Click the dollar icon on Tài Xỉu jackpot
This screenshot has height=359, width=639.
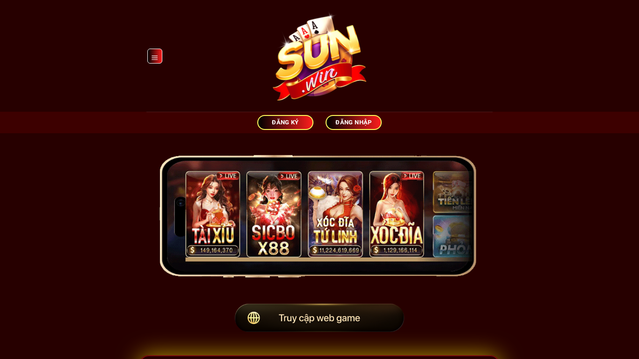[x=192, y=251]
